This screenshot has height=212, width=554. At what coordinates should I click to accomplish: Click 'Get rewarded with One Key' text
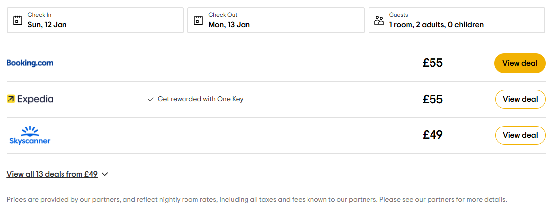click(x=200, y=99)
